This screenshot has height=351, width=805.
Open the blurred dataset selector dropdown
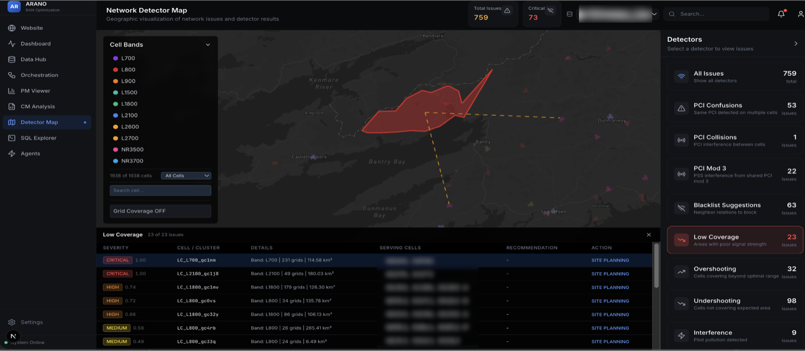(x=618, y=14)
